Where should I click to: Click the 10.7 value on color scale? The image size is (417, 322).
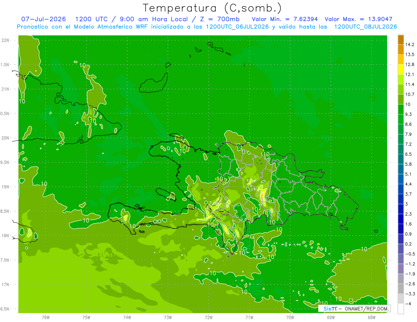(x=410, y=94)
